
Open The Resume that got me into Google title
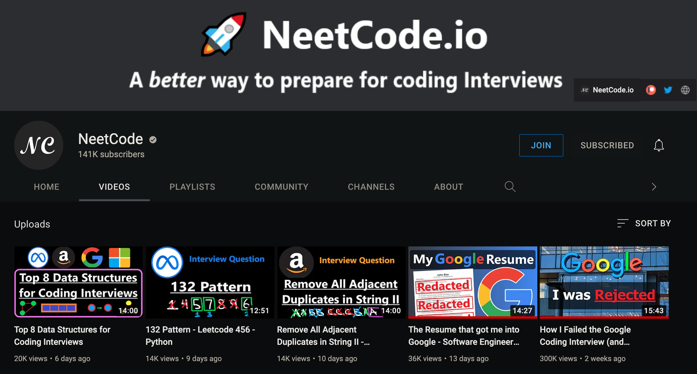tap(464, 336)
